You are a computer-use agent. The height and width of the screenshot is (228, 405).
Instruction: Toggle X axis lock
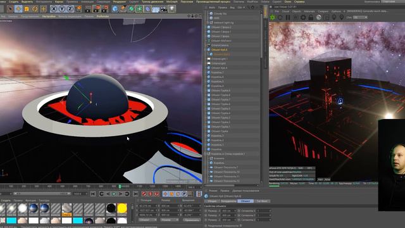click(53, 9)
